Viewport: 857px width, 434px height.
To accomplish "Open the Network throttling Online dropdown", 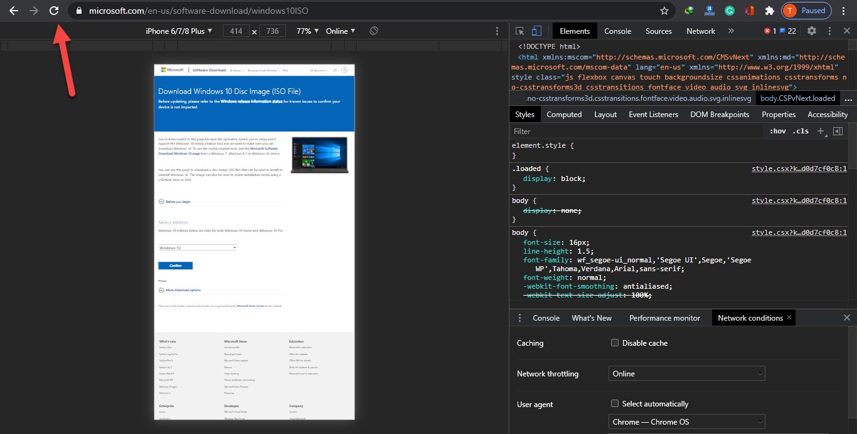I will [x=686, y=373].
